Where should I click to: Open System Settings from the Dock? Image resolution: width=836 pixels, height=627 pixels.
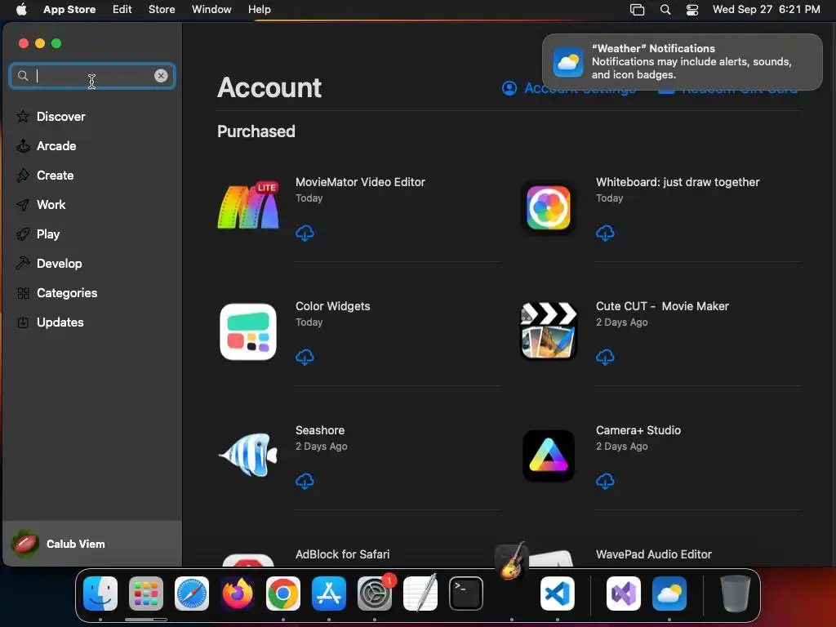375,594
